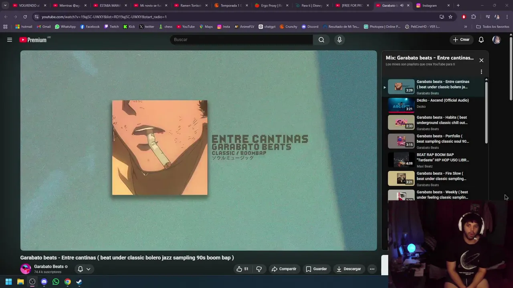Viewport: 513px width, 288px height.
Task: Toggle subscription notification bell
Action: [80, 269]
